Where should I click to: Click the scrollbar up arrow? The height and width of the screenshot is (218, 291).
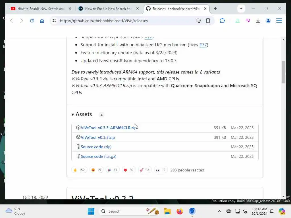283,40
